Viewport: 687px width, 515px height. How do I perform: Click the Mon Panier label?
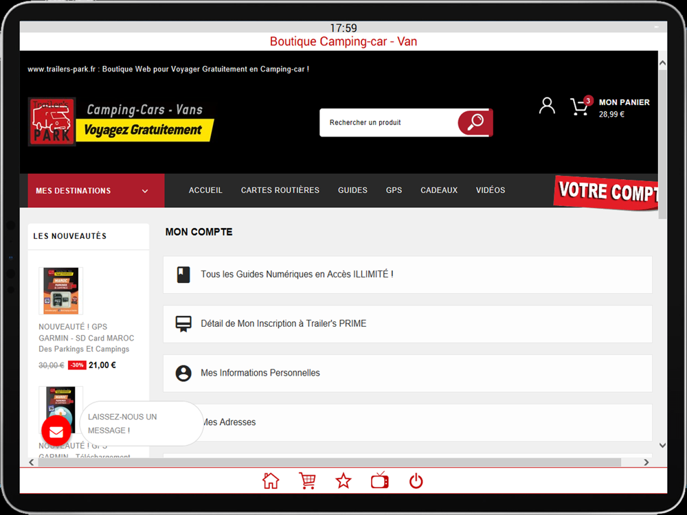[x=624, y=102]
